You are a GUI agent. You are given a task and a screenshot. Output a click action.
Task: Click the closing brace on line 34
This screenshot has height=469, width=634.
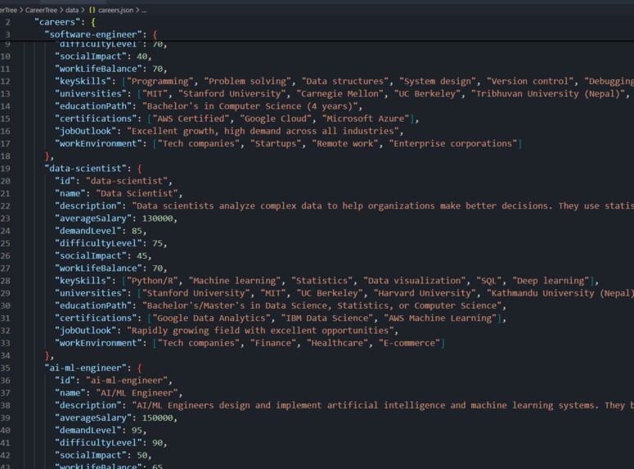(x=47, y=356)
